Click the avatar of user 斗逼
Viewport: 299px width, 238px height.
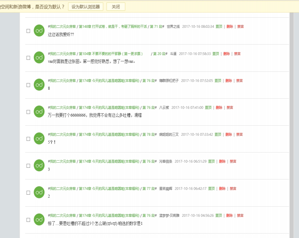[39, 57]
